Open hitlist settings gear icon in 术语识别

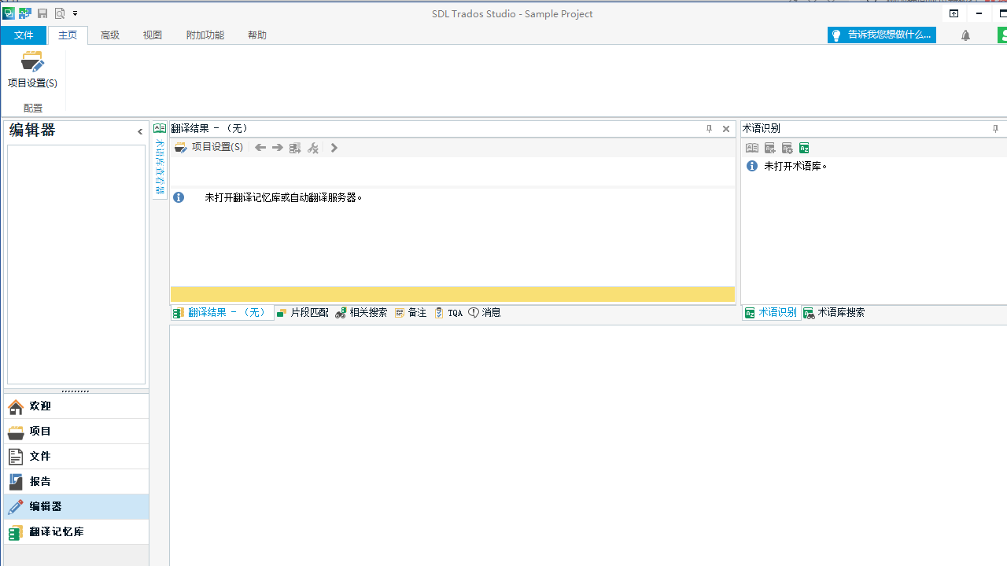point(787,148)
